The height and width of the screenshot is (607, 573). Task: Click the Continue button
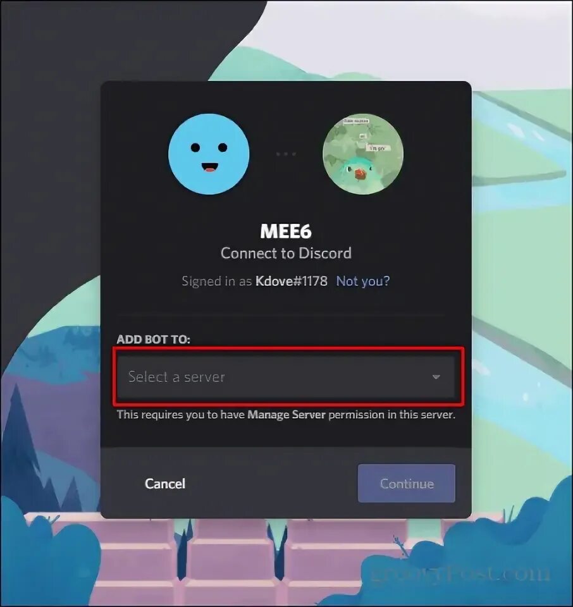coord(407,484)
